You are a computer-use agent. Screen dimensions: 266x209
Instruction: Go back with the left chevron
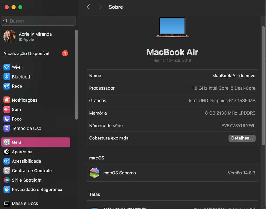tap(88, 7)
